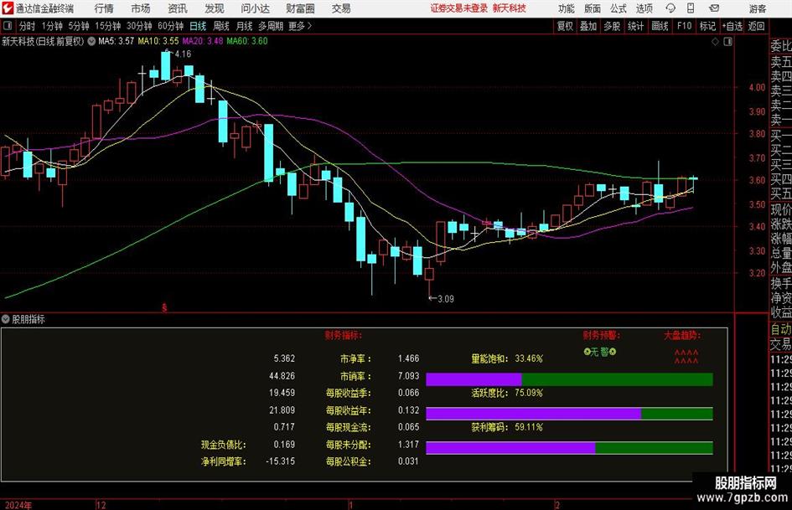Click the diamond icon above the chart
Viewport: 792px width, 510px height.
pyautogui.click(x=715, y=42)
